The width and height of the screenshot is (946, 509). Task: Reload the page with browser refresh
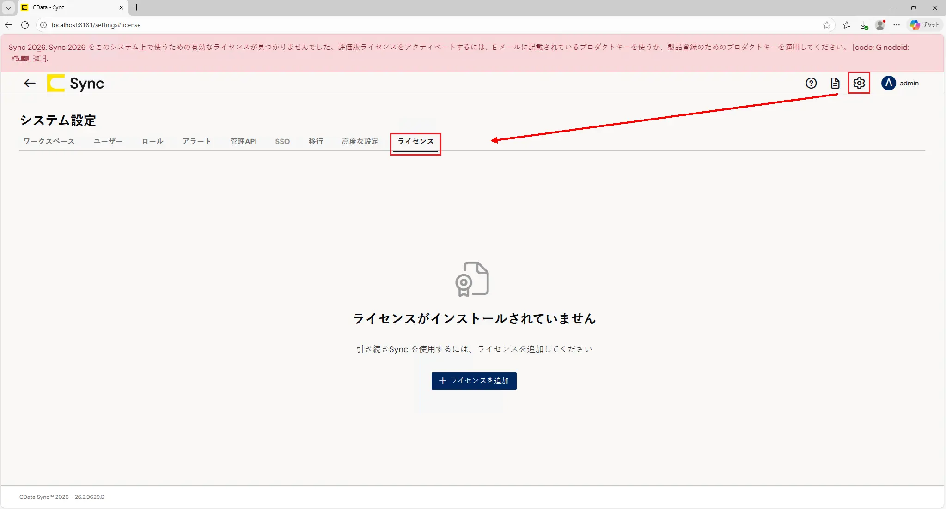(x=25, y=25)
